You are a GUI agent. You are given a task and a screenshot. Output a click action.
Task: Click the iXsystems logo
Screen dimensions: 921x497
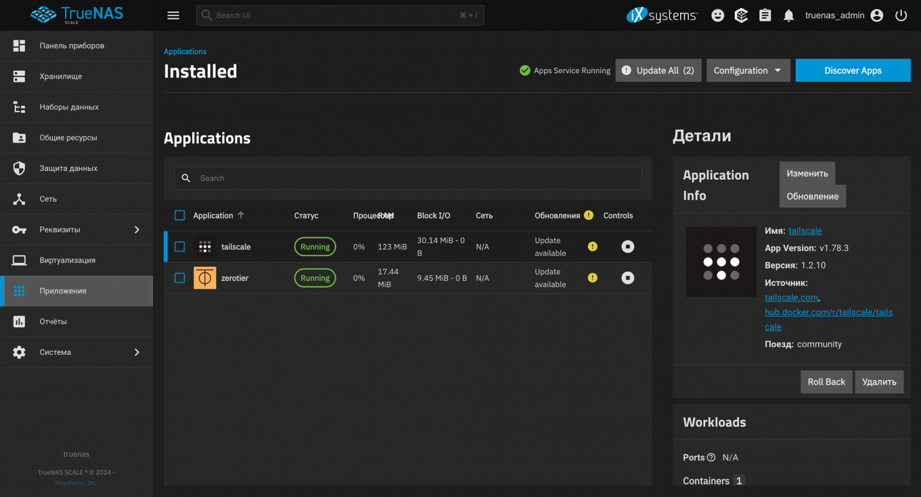662,15
